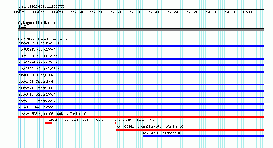
Task: Click the blue essv2571 variant bar
Action: point(141,91)
